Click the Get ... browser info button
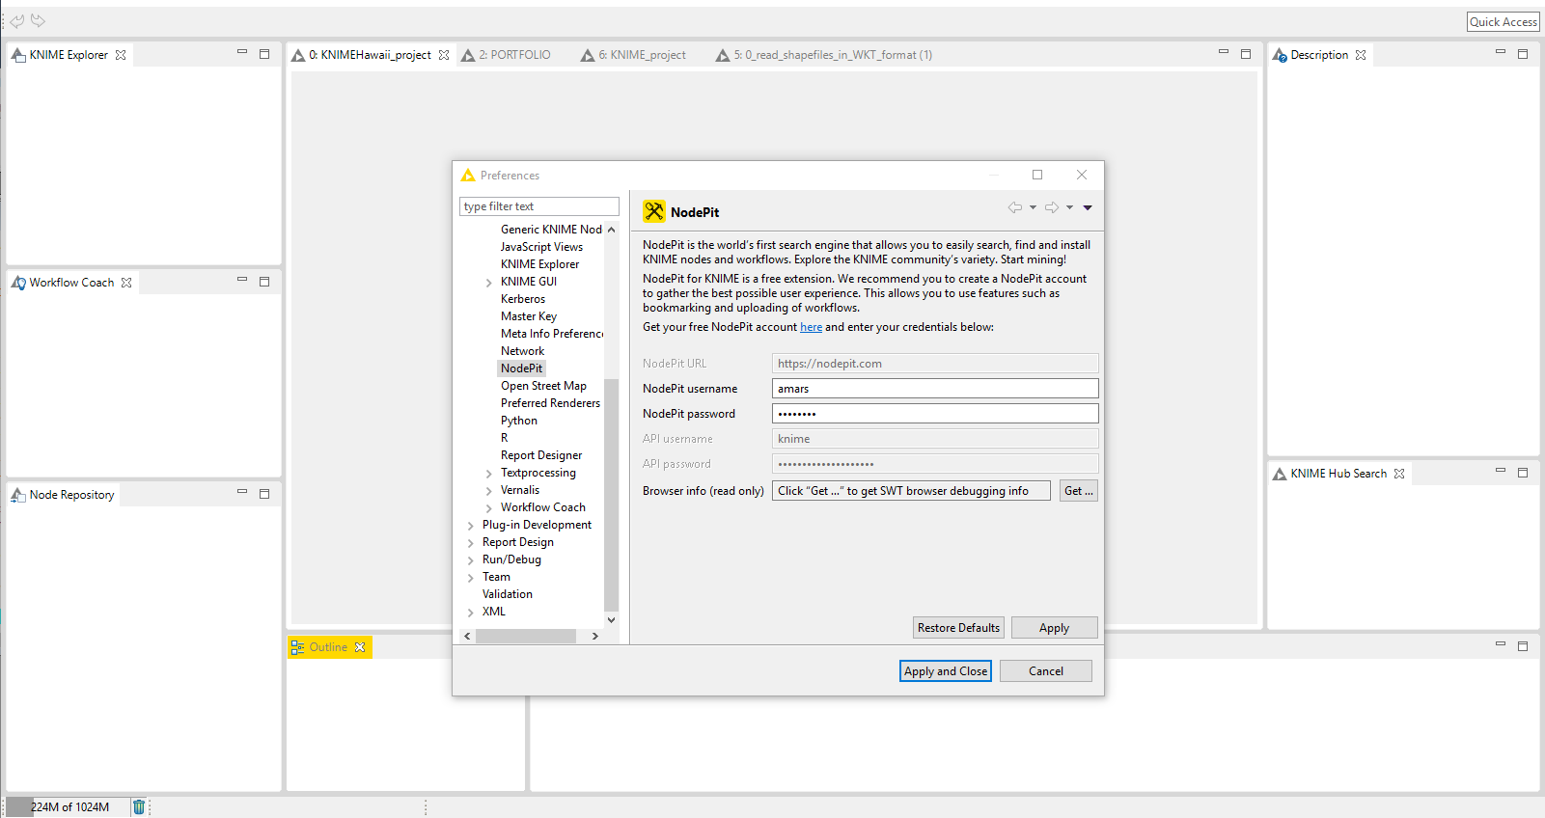Image resolution: width=1545 pixels, height=818 pixels. 1079,491
